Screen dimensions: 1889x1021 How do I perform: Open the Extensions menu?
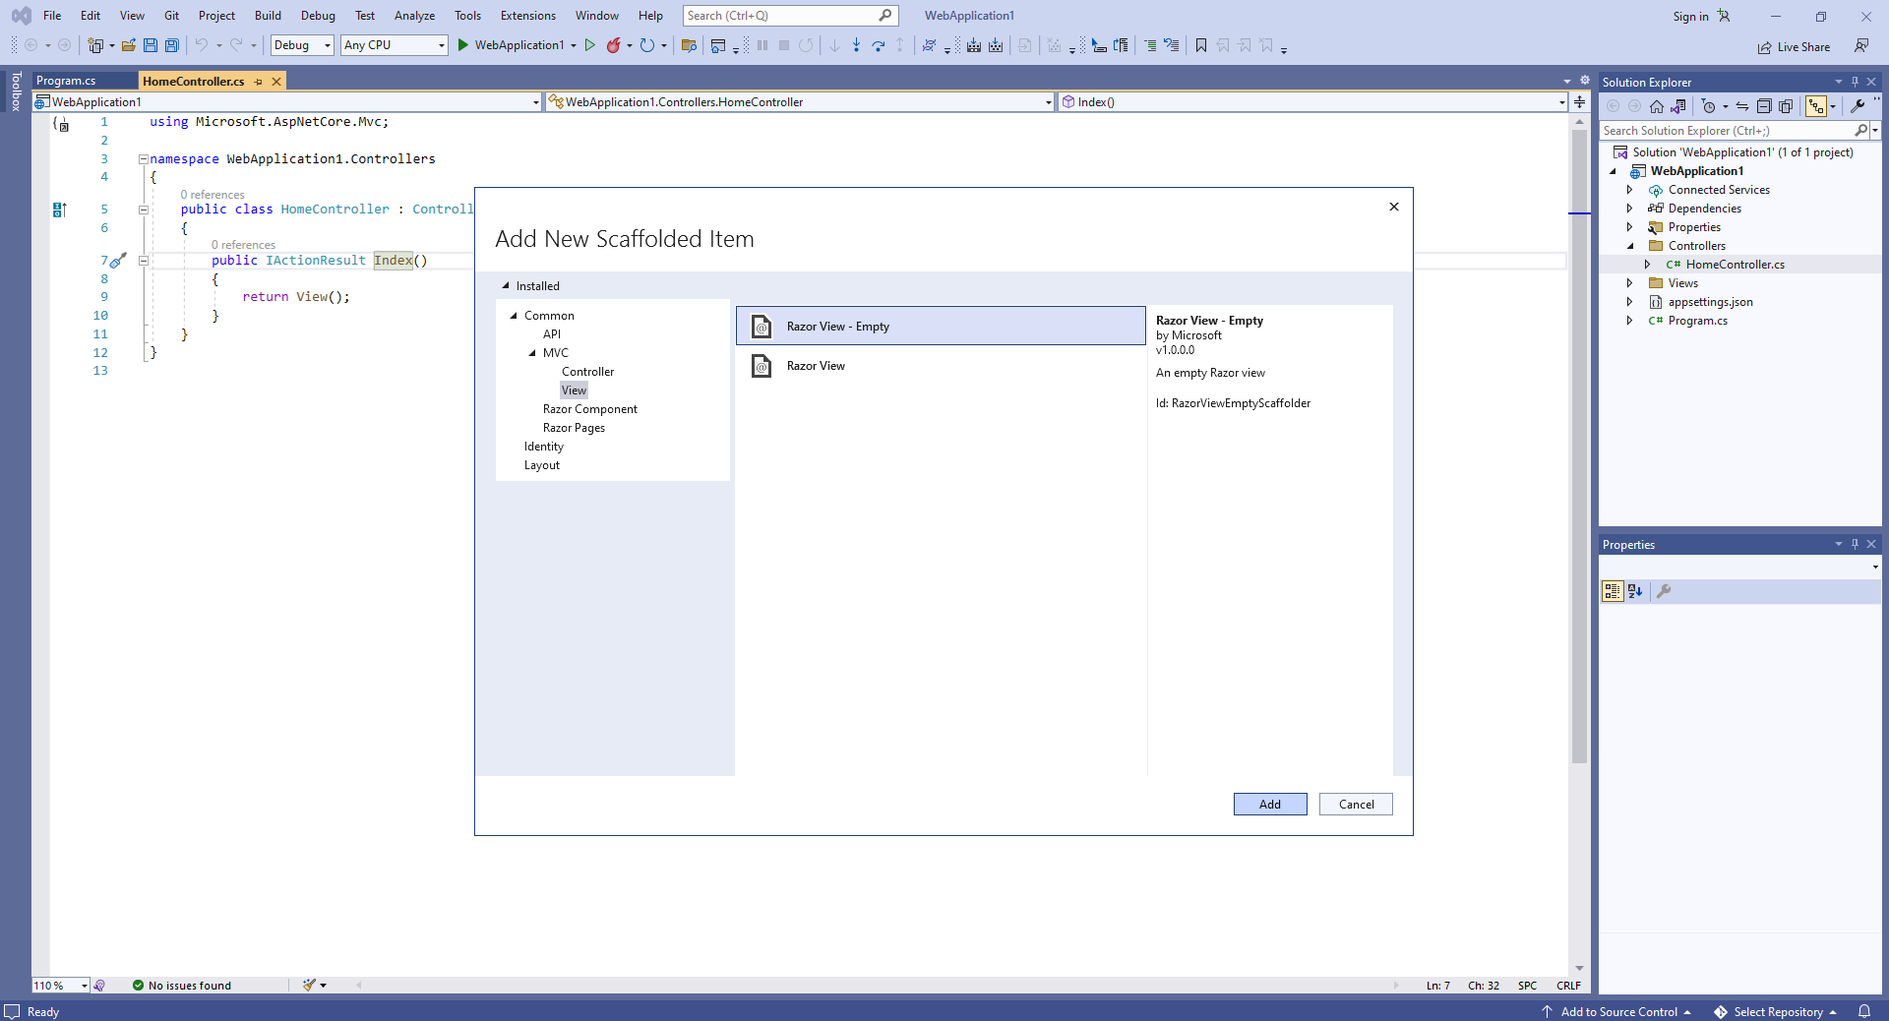coord(527,16)
